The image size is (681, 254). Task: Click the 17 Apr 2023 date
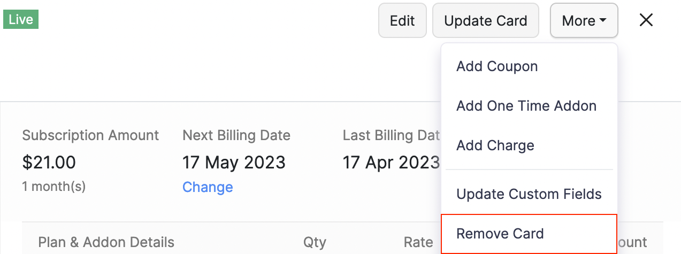(391, 162)
